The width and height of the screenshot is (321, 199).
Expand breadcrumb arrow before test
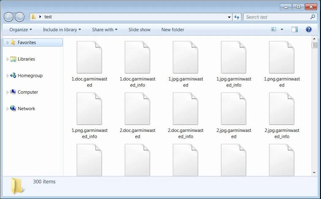[x=40, y=17]
